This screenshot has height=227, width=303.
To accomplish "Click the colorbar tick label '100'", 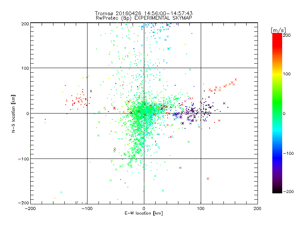I will pyautogui.click(x=287, y=74).
